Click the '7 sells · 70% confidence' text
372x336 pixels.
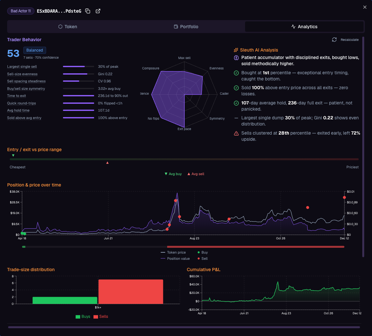tap(41, 58)
